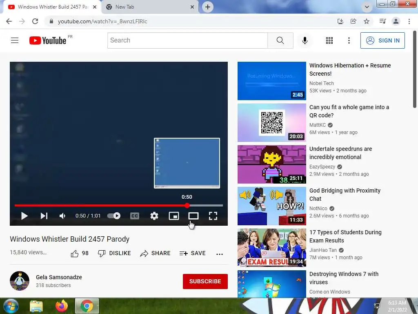
Task: Open YouTube settings three-dot menu
Action: (349, 40)
